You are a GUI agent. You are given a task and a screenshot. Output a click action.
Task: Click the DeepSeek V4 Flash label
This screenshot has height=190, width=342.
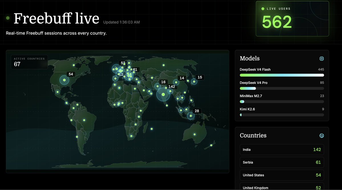pos(255,70)
